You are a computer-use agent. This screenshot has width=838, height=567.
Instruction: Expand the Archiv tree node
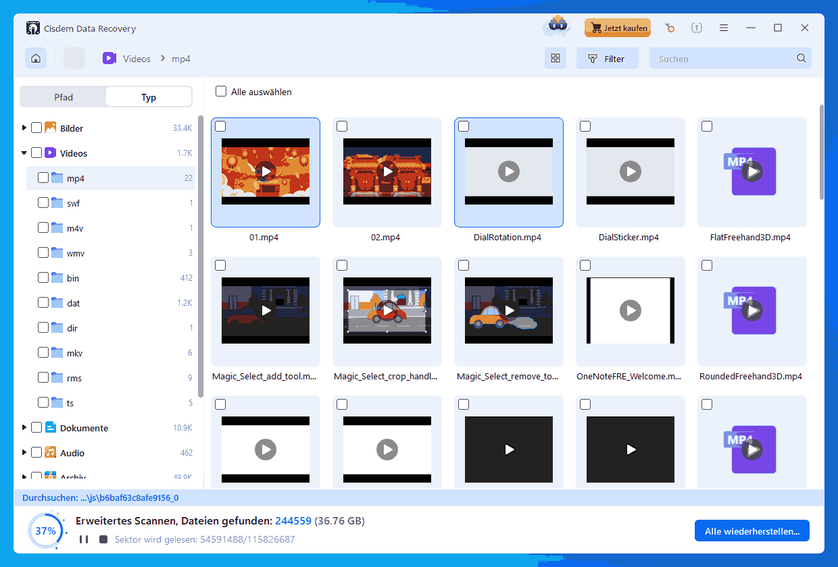pyautogui.click(x=24, y=477)
